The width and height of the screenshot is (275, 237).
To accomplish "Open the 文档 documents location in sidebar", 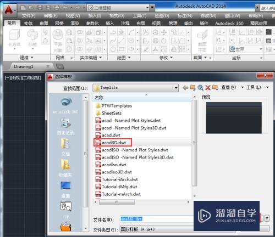I will (65, 147).
